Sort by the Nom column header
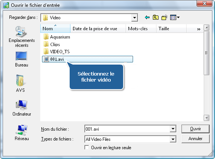 tap(55, 28)
